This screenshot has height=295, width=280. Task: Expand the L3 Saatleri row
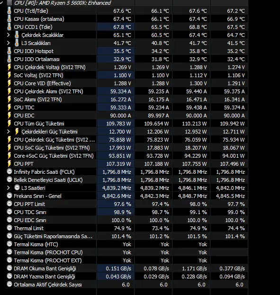tap(8, 188)
